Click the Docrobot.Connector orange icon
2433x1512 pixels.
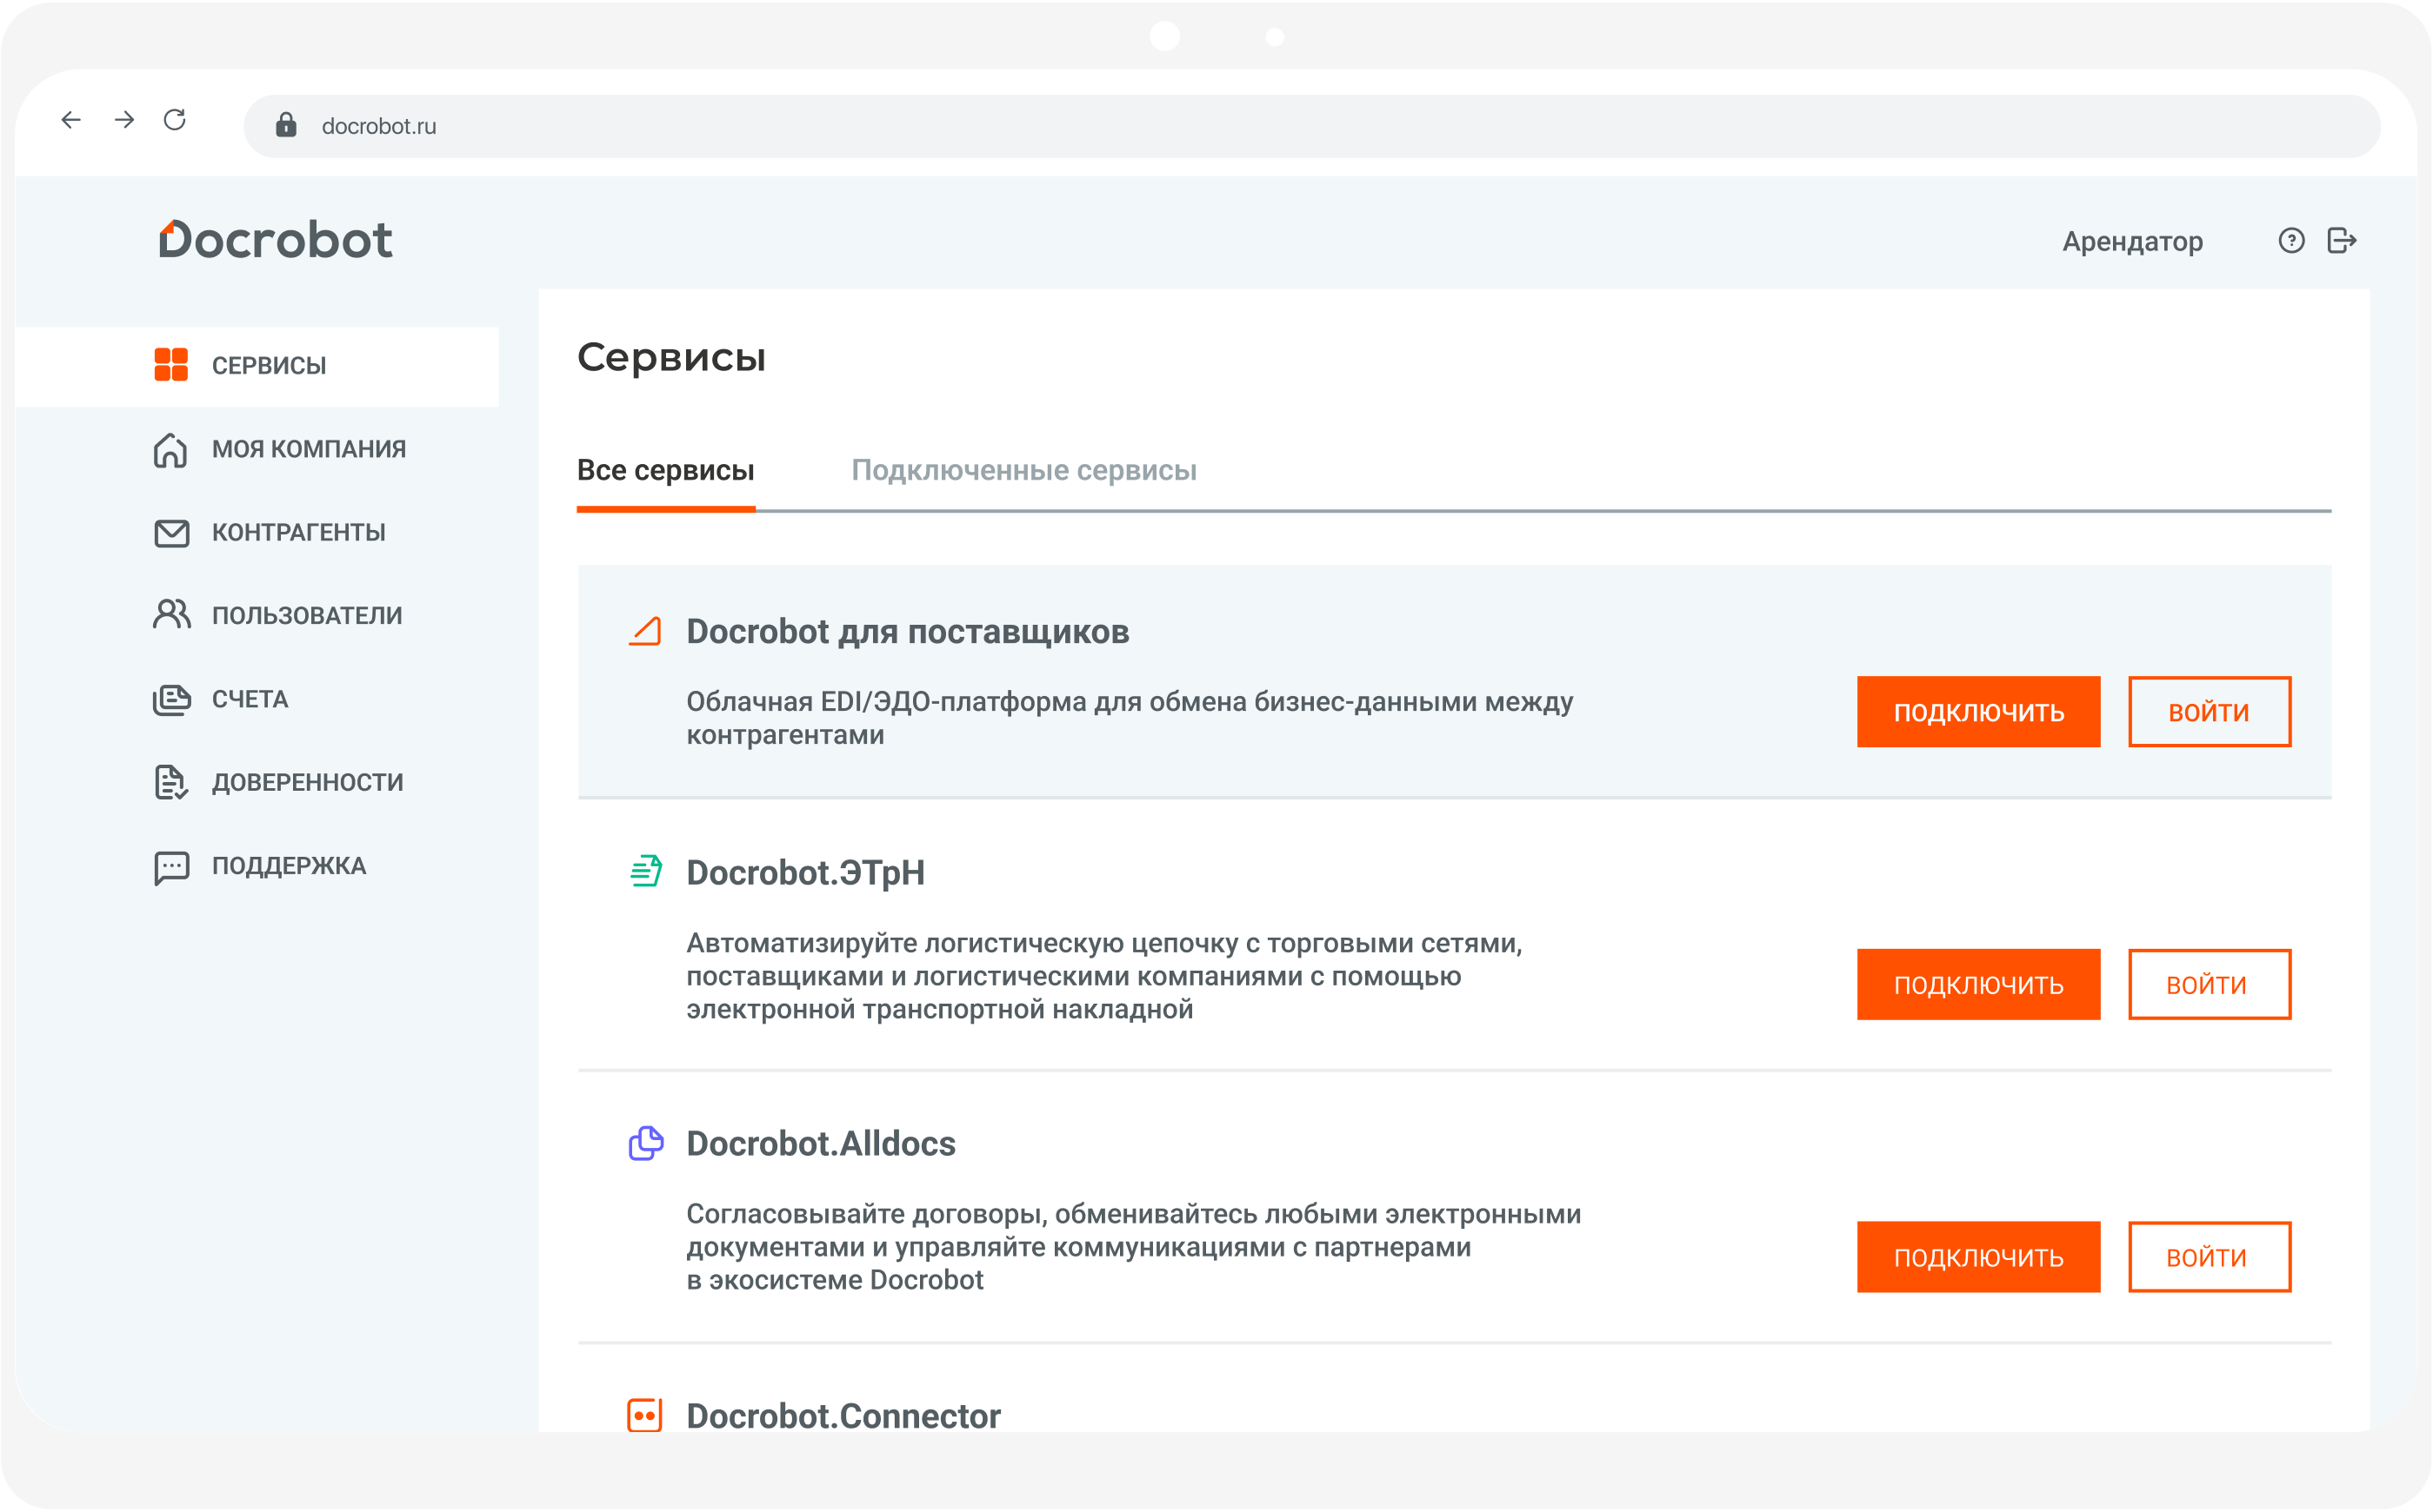point(645,1415)
